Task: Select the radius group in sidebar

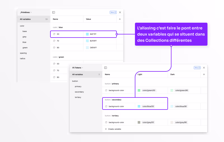Action: coord(23,59)
